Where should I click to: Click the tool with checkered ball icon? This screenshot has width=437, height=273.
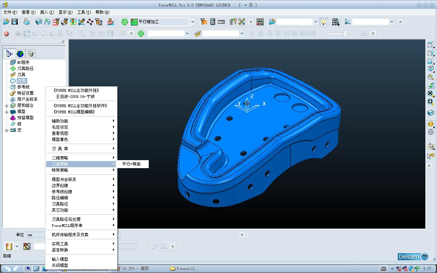(x=65, y=22)
